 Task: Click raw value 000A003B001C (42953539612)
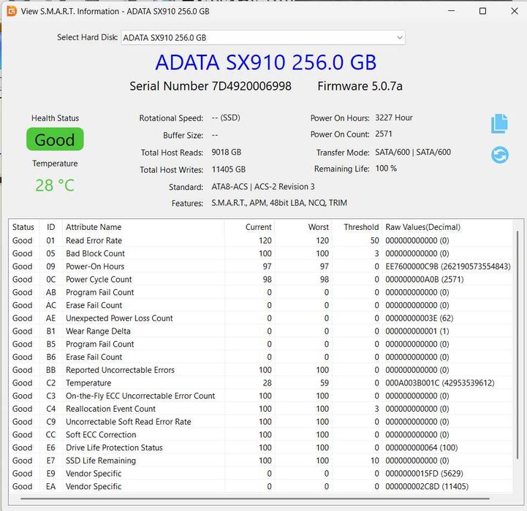439,383
